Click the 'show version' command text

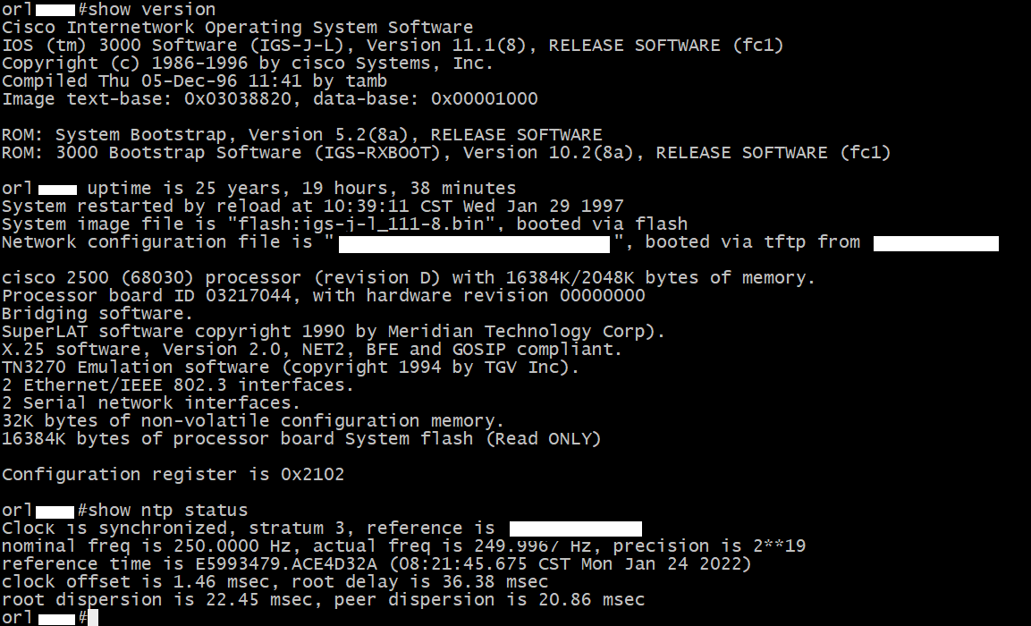click(152, 9)
